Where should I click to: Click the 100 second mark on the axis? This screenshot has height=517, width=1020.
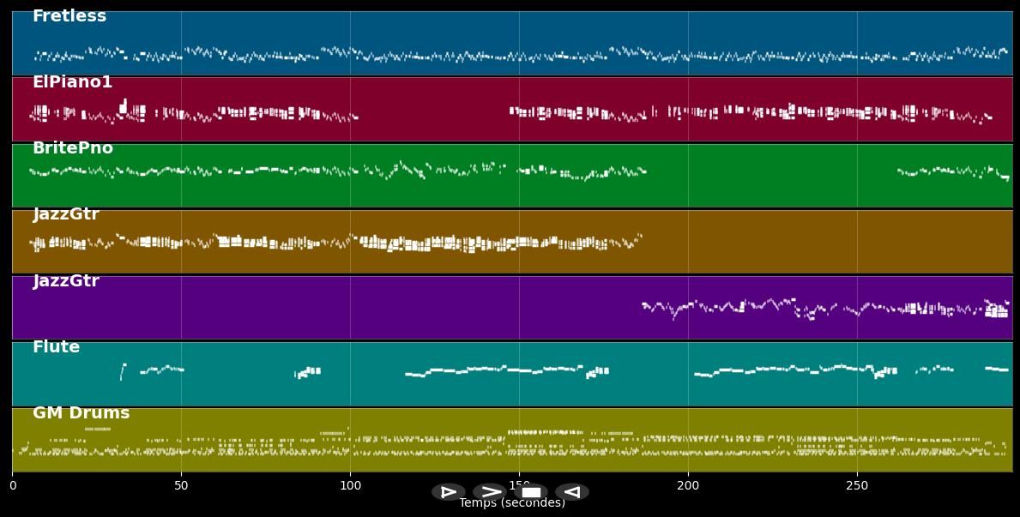(x=350, y=485)
